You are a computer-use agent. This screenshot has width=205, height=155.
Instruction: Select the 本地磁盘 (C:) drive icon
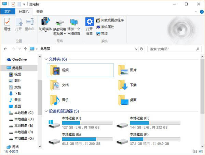(x=54, y=124)
